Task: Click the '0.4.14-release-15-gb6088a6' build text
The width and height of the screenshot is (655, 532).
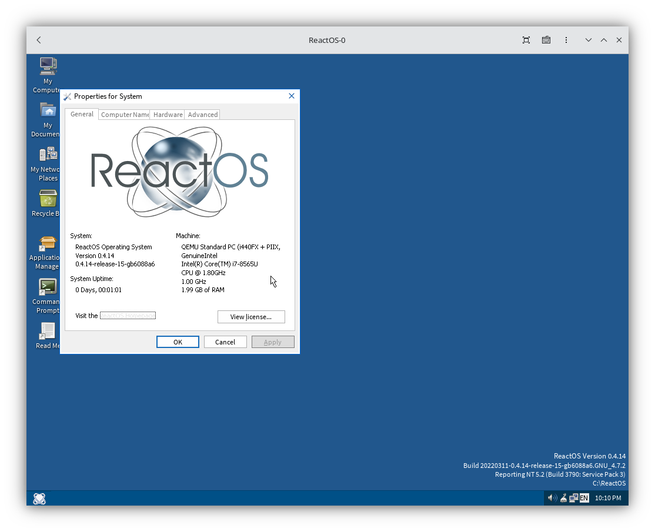Action: pos(115,264)
